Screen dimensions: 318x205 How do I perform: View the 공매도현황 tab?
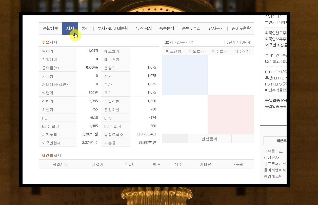pos(241,28)
